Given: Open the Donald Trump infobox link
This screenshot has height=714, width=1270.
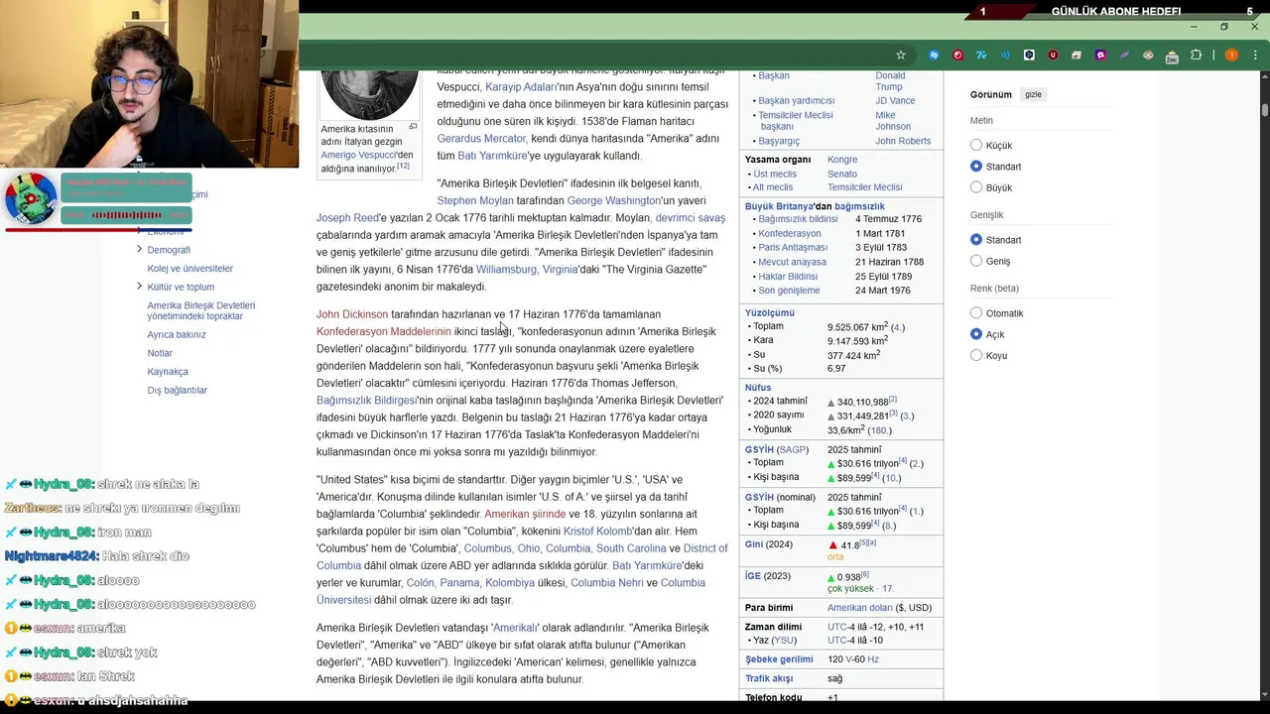Looking at the screenshot, I should [x=890, y=81].
